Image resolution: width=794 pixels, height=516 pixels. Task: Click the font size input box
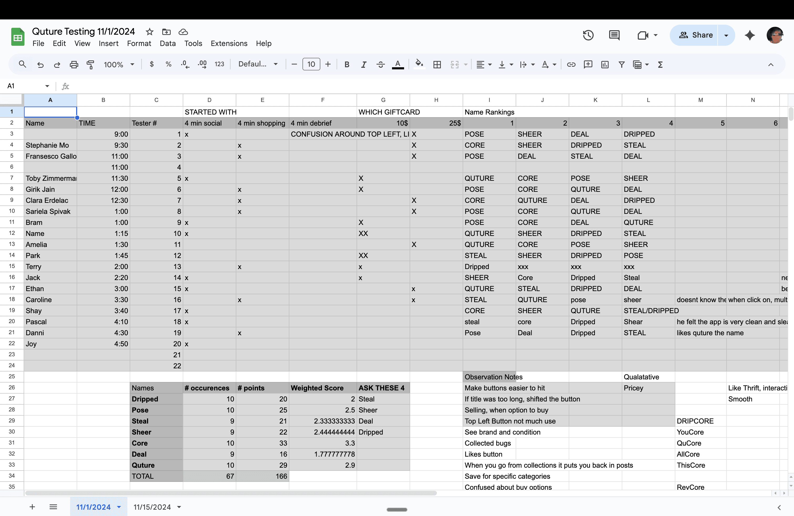(x=311, y=64)
